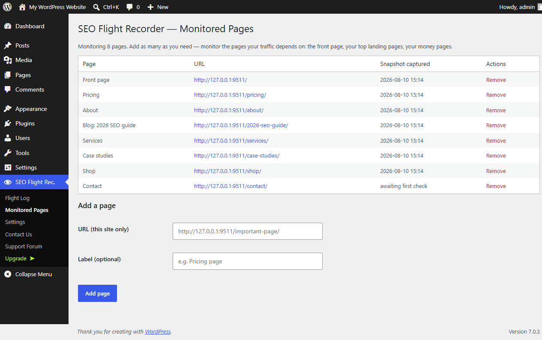
Task: Click the home icon beside site name
Action: click(x=22, y=7)
